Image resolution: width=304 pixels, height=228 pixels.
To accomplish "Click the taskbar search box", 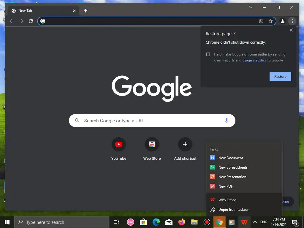I will (x=62, y=222).
